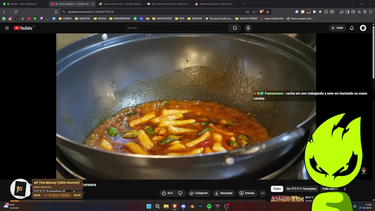
Task: Open Discord from the taskbar
Action: 183,206
